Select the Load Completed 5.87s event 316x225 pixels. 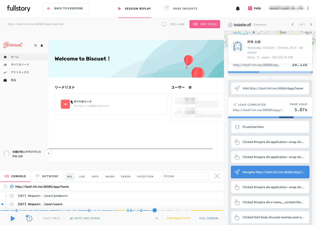click(x=270, y=108)
